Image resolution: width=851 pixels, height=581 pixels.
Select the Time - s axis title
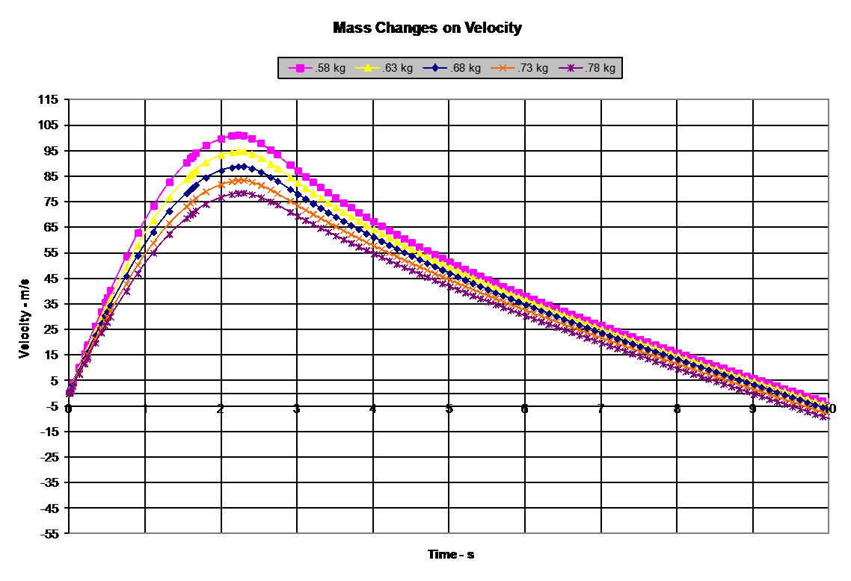pos(450,554)
